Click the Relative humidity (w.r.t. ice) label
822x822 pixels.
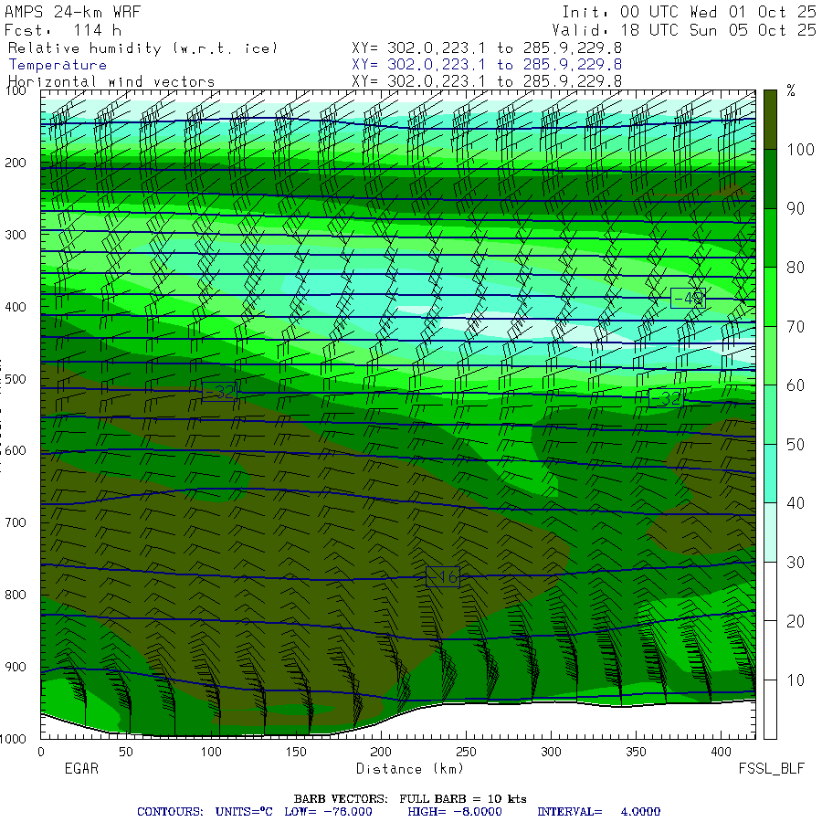(x=142, y=47)
